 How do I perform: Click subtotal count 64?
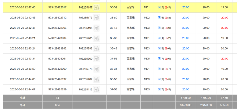pos(57,98)
